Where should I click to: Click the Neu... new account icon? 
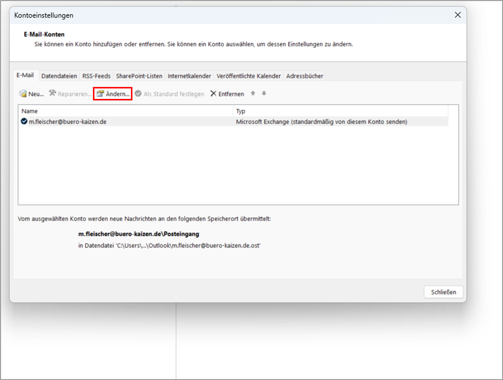23,94
